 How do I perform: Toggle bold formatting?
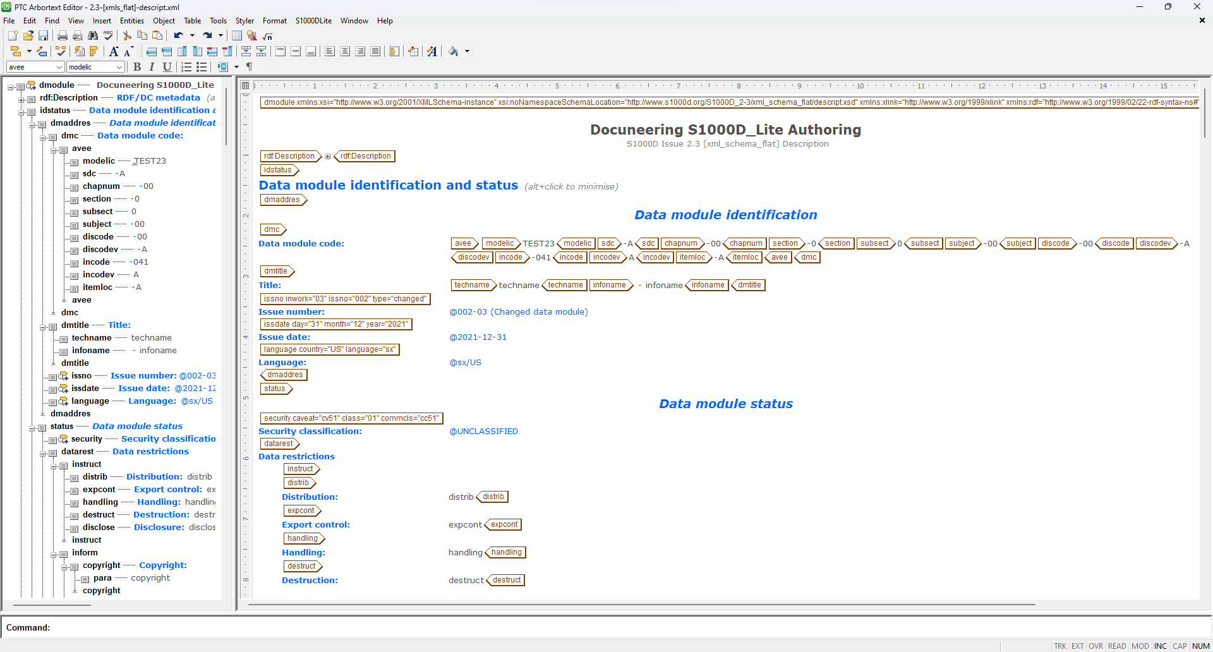137,67
